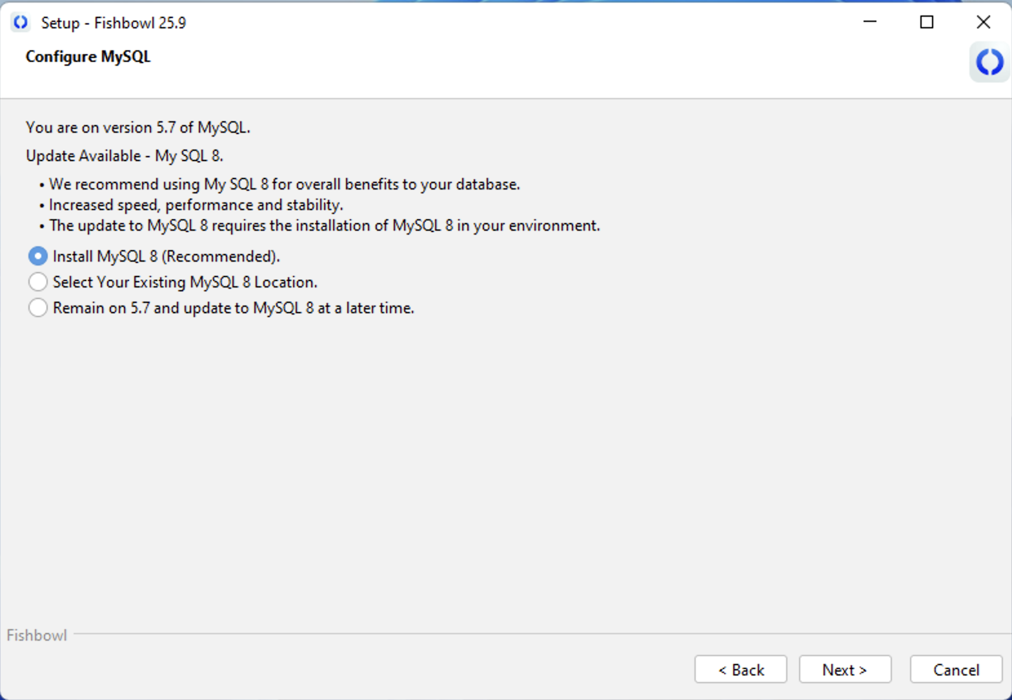Choose Select Your Existing MySQL 8 Location
The width and height of the screenshot is (1012, 700).
[x=37, y=282]
